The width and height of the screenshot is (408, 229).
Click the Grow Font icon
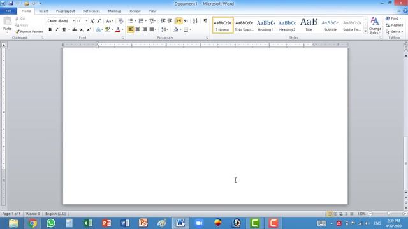(92, 21)
